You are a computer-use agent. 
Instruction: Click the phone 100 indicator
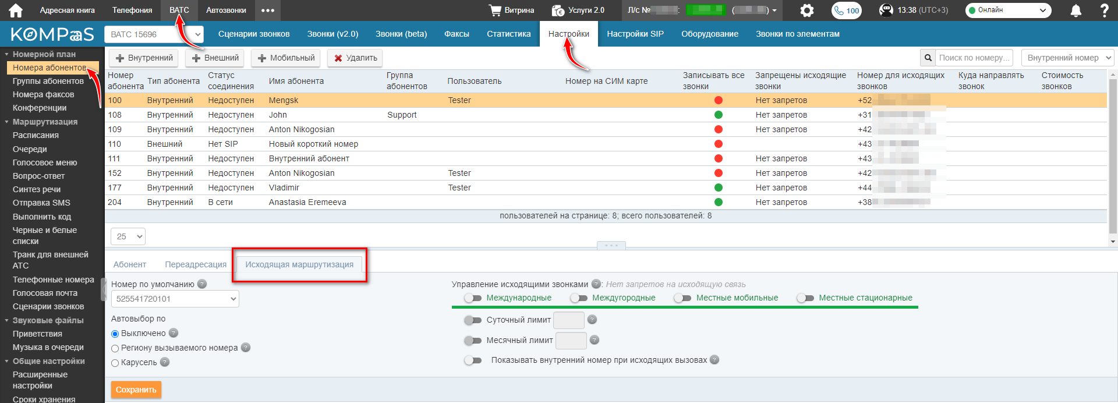point(847,10)
